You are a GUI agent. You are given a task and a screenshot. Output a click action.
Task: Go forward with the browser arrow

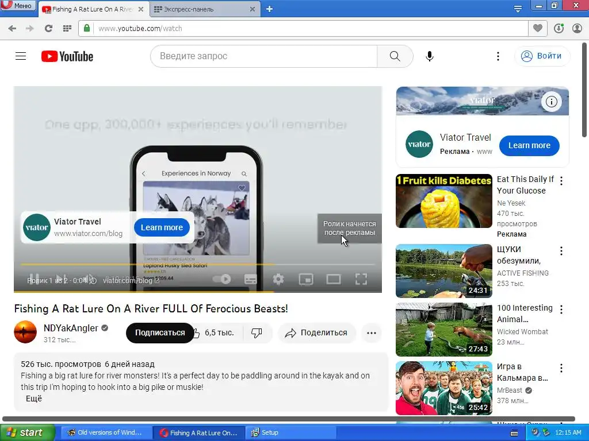pos(30,29)
